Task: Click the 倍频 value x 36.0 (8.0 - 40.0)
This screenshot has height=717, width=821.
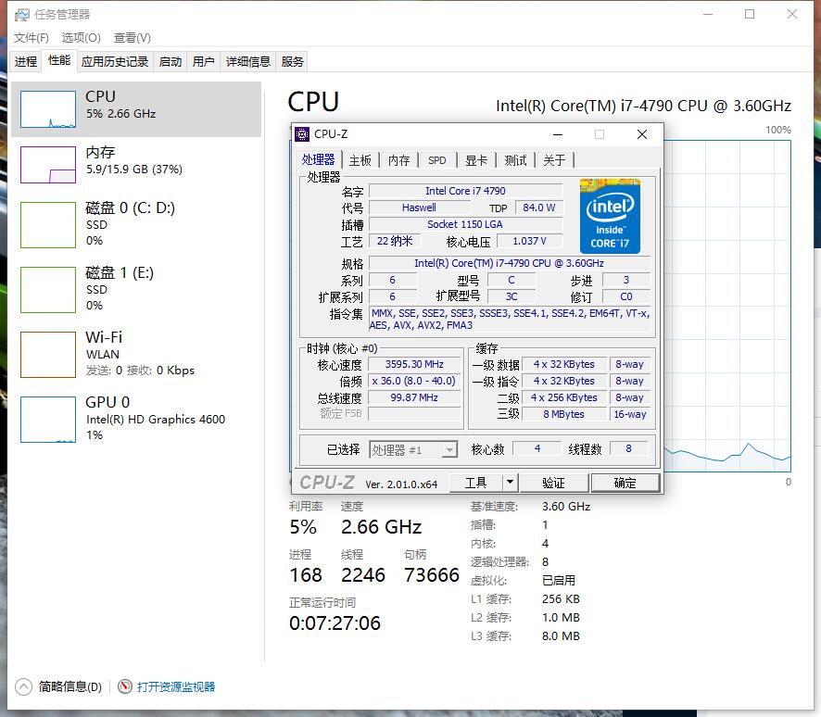Action: coord(414,381)
